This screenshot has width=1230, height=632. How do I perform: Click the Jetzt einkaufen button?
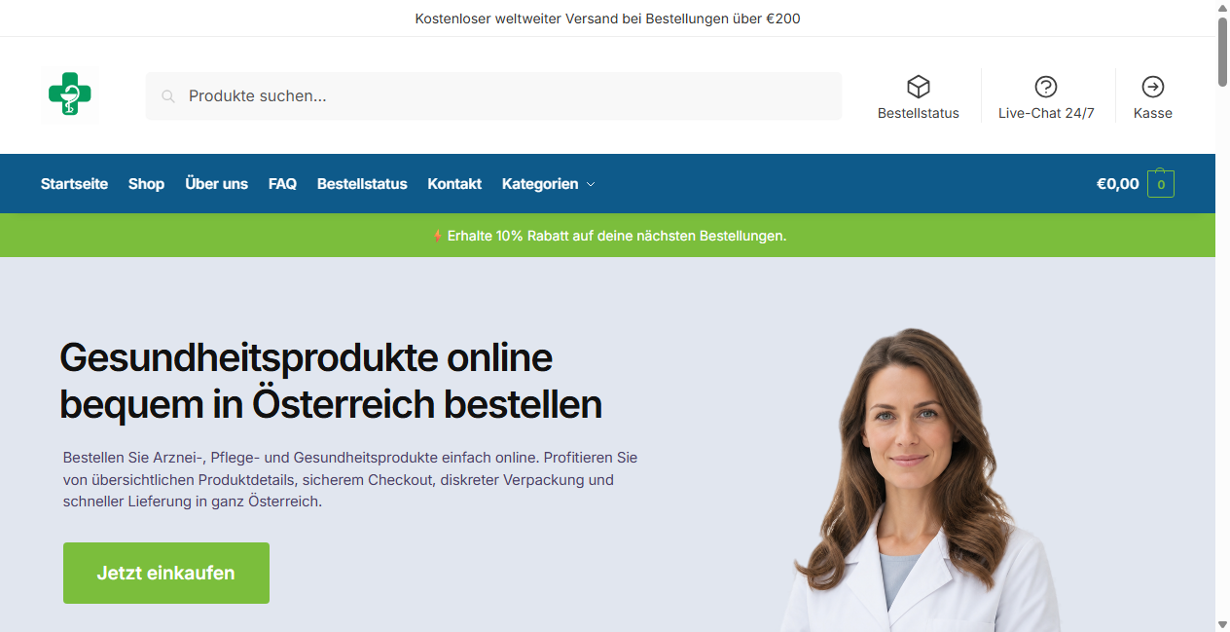point(166,573)
